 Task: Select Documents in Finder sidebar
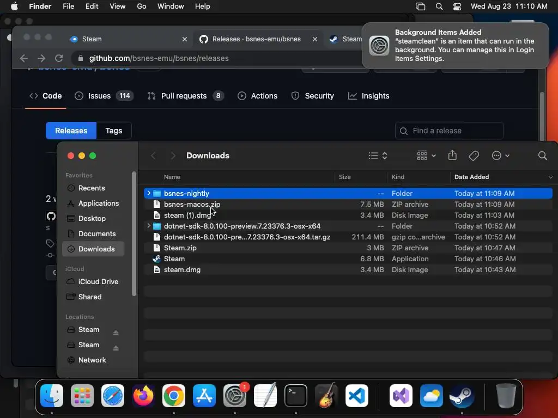(x=93, y=234)
